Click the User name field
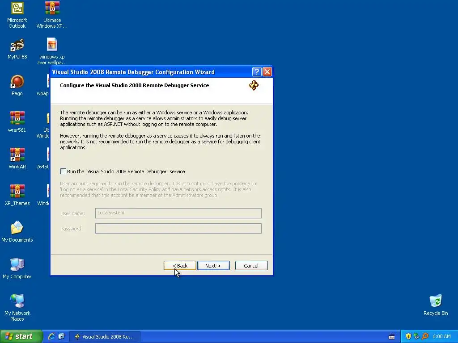The image size is (458, 343). coord(178,213)
